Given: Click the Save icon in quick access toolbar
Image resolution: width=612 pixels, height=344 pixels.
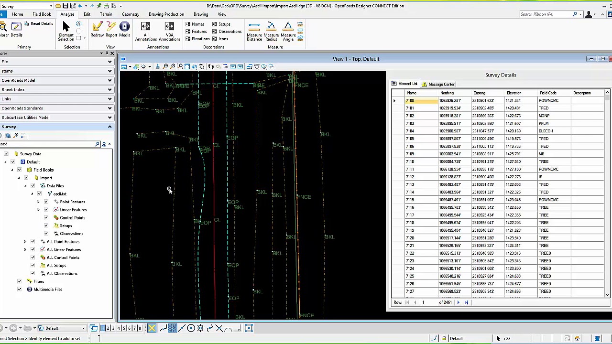Looking at the screenshot, I should pyautogui.click(x=66, y=6).
